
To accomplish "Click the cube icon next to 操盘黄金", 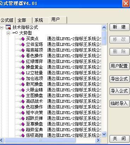I will tap(23, 67).
